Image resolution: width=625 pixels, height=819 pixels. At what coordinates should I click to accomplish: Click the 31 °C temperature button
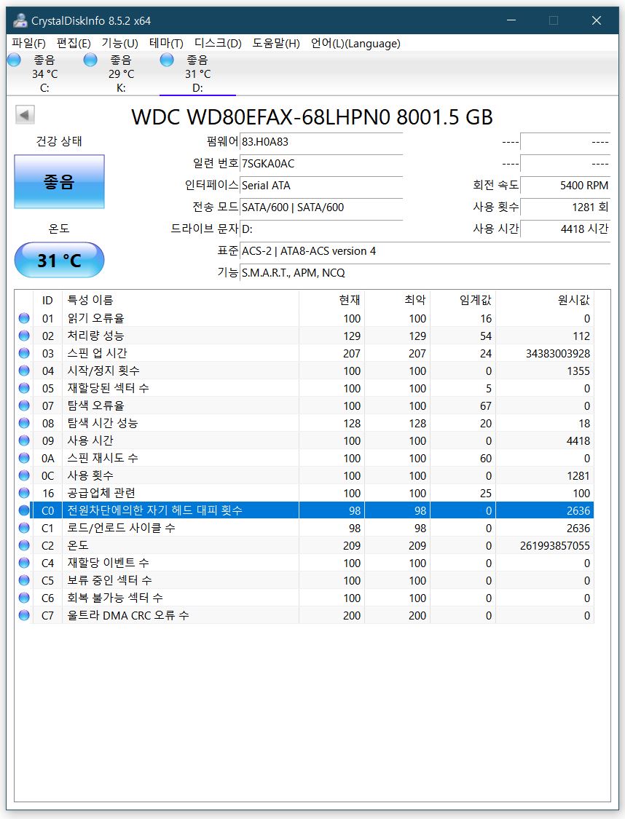[x=59, y=260]
